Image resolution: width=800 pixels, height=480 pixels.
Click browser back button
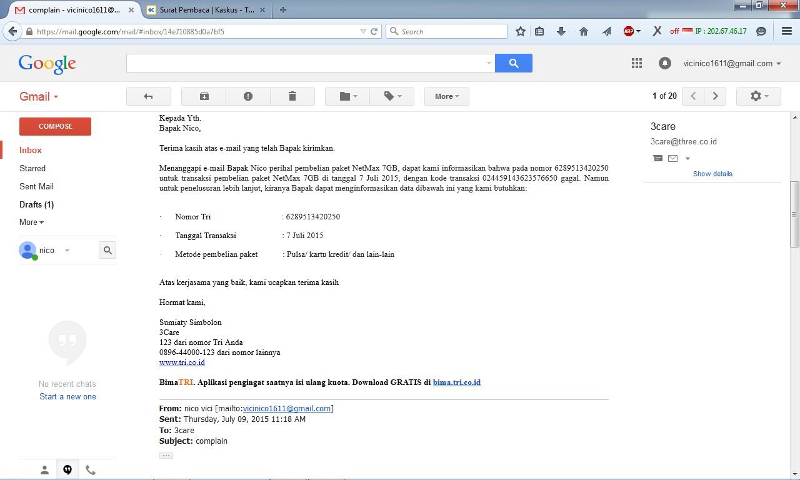click(12, 31)
